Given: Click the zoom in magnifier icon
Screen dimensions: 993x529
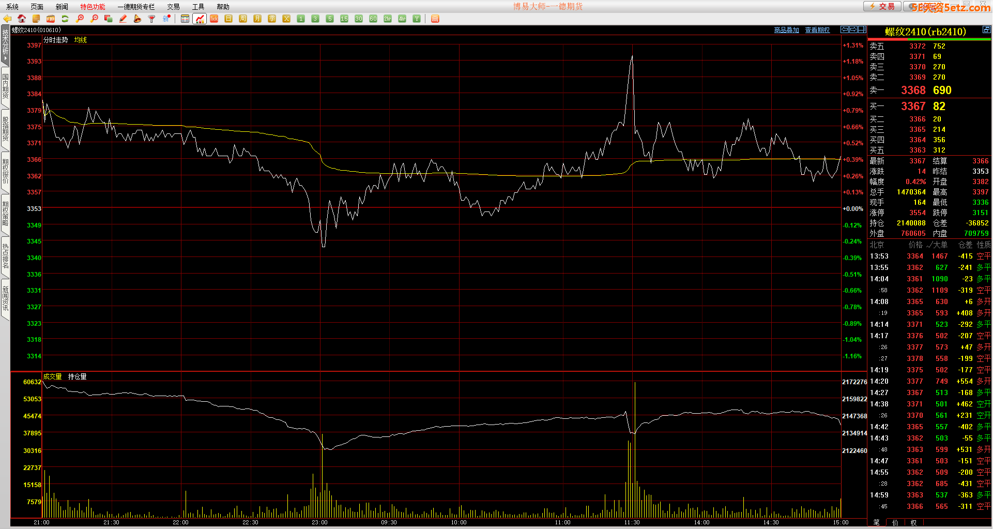Looking at the screenshot, I should 80,19.
